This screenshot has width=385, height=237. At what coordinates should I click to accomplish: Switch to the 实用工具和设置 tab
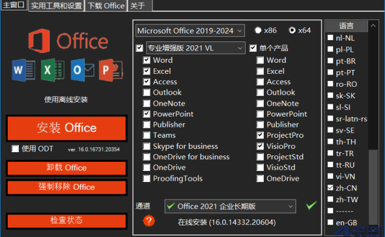coord(56,6)
